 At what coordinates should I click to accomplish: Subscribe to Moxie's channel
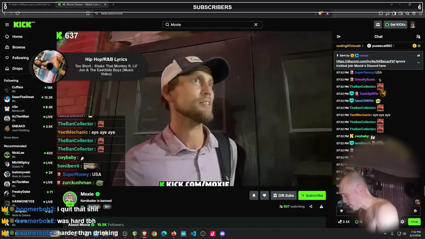(x=312, y=196)
